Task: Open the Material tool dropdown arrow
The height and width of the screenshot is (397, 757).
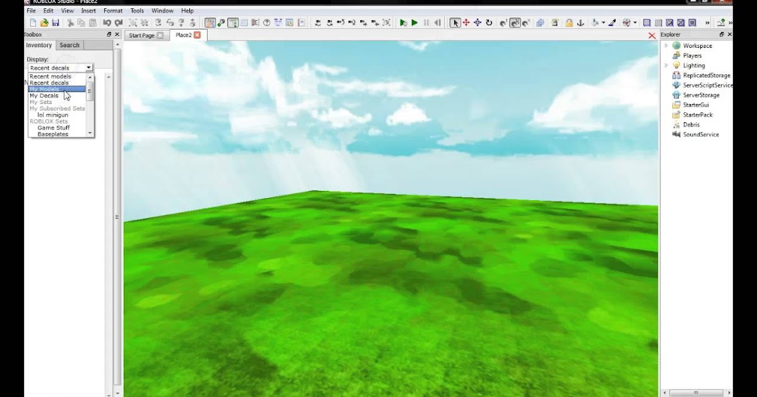Action: (x=635, y=23)
